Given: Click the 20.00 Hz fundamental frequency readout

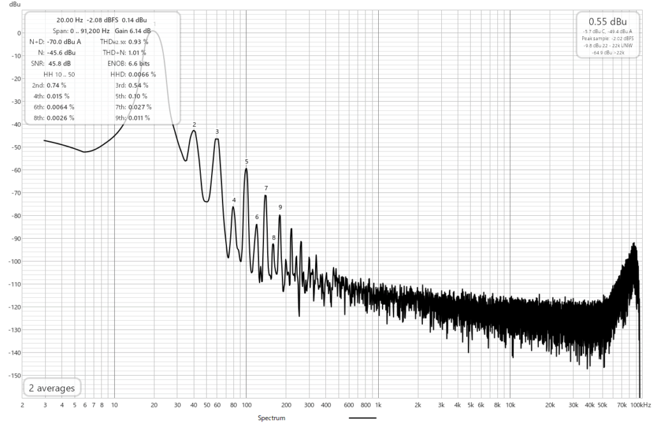Looking at the screenshot, I should (70, 20).
